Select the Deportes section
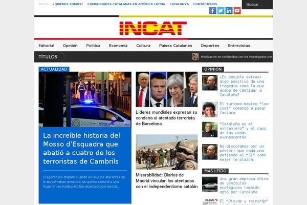The height and width of the screenshot is (205, 307). coord(210,46)
